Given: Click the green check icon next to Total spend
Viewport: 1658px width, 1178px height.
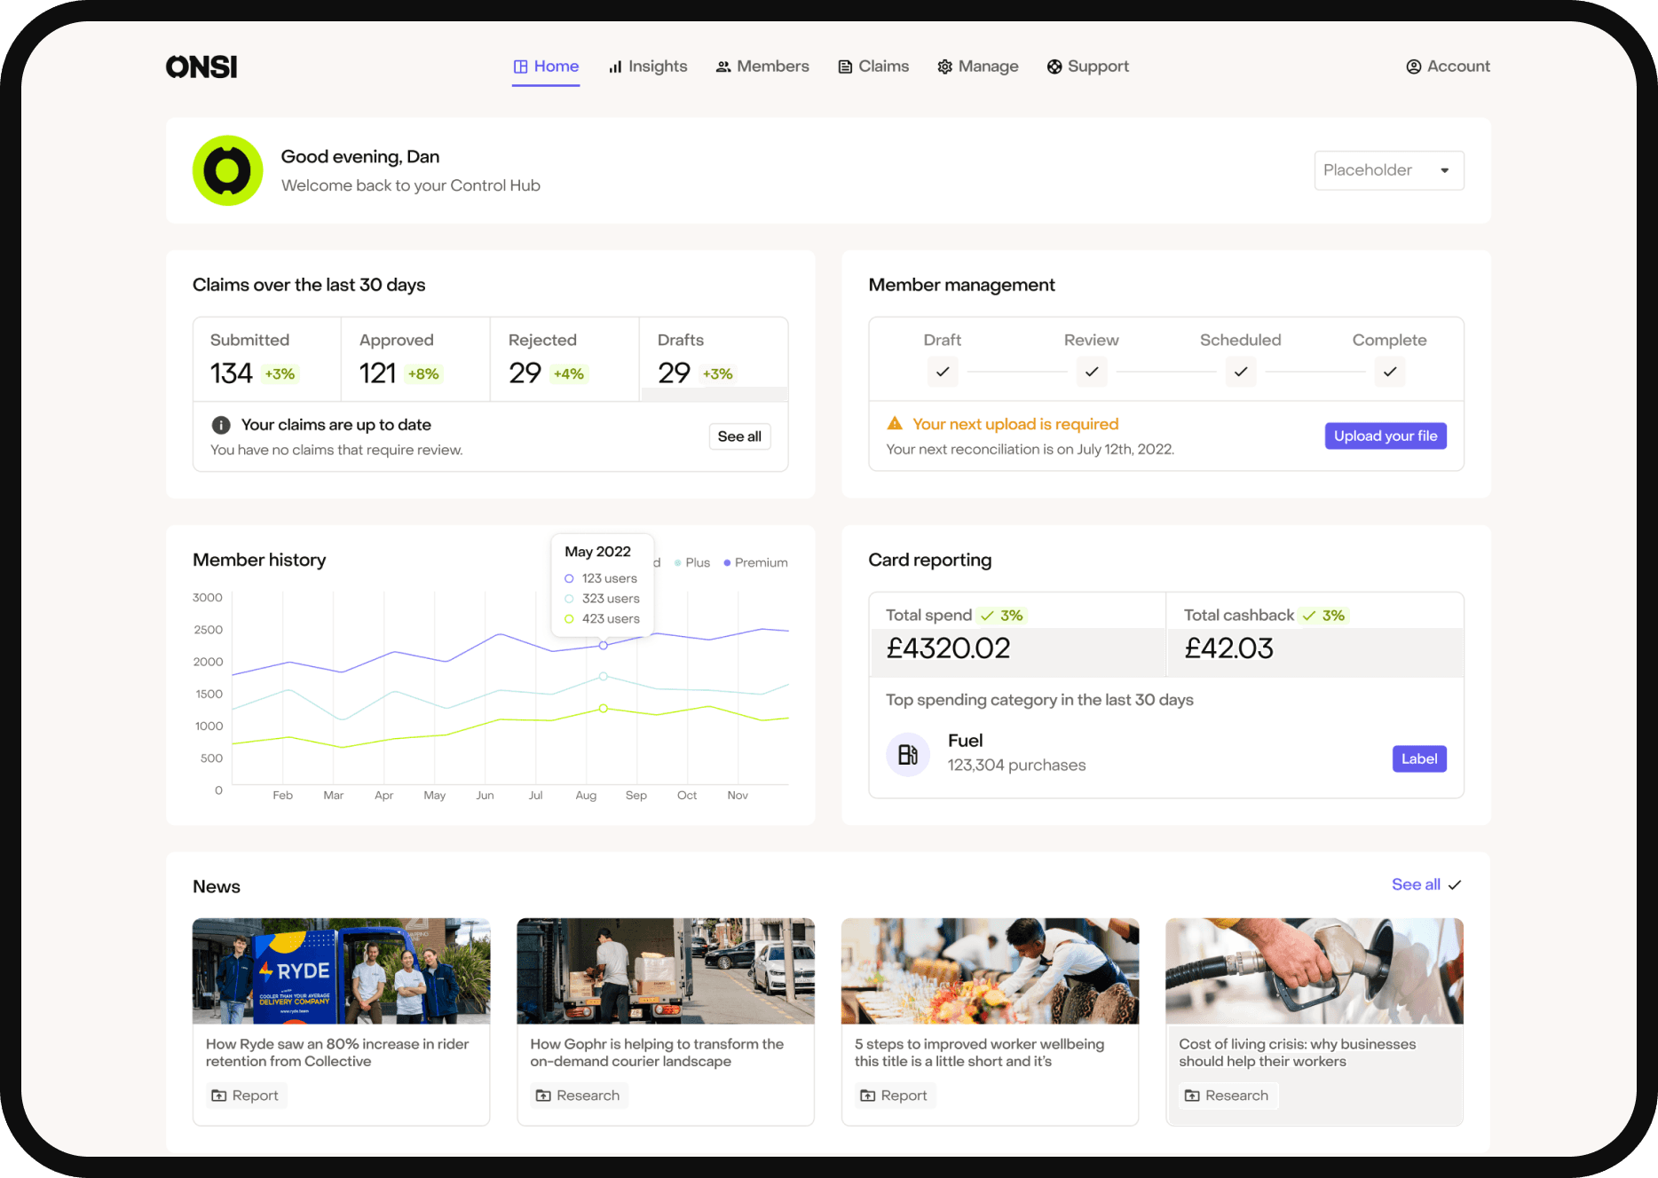Looking at the screenshot, I should tap(987, 616).
